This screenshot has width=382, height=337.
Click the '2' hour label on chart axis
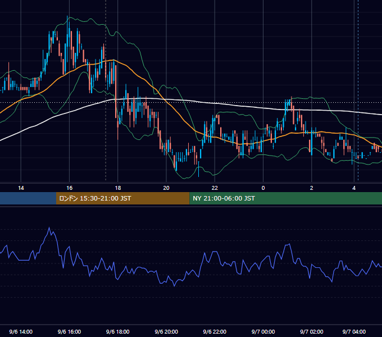click(x=312, y=188)
